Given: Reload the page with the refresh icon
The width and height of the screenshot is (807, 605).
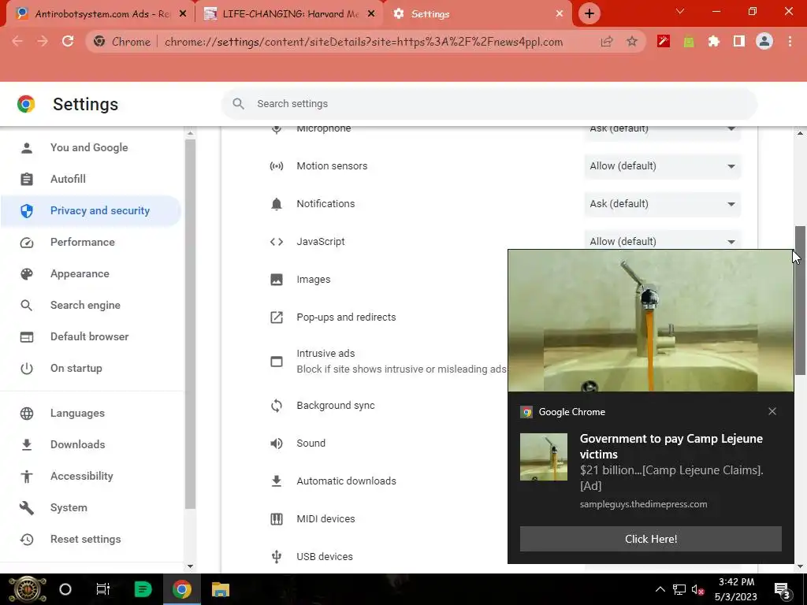Looking at the screenshot, I should pos(68,41).
